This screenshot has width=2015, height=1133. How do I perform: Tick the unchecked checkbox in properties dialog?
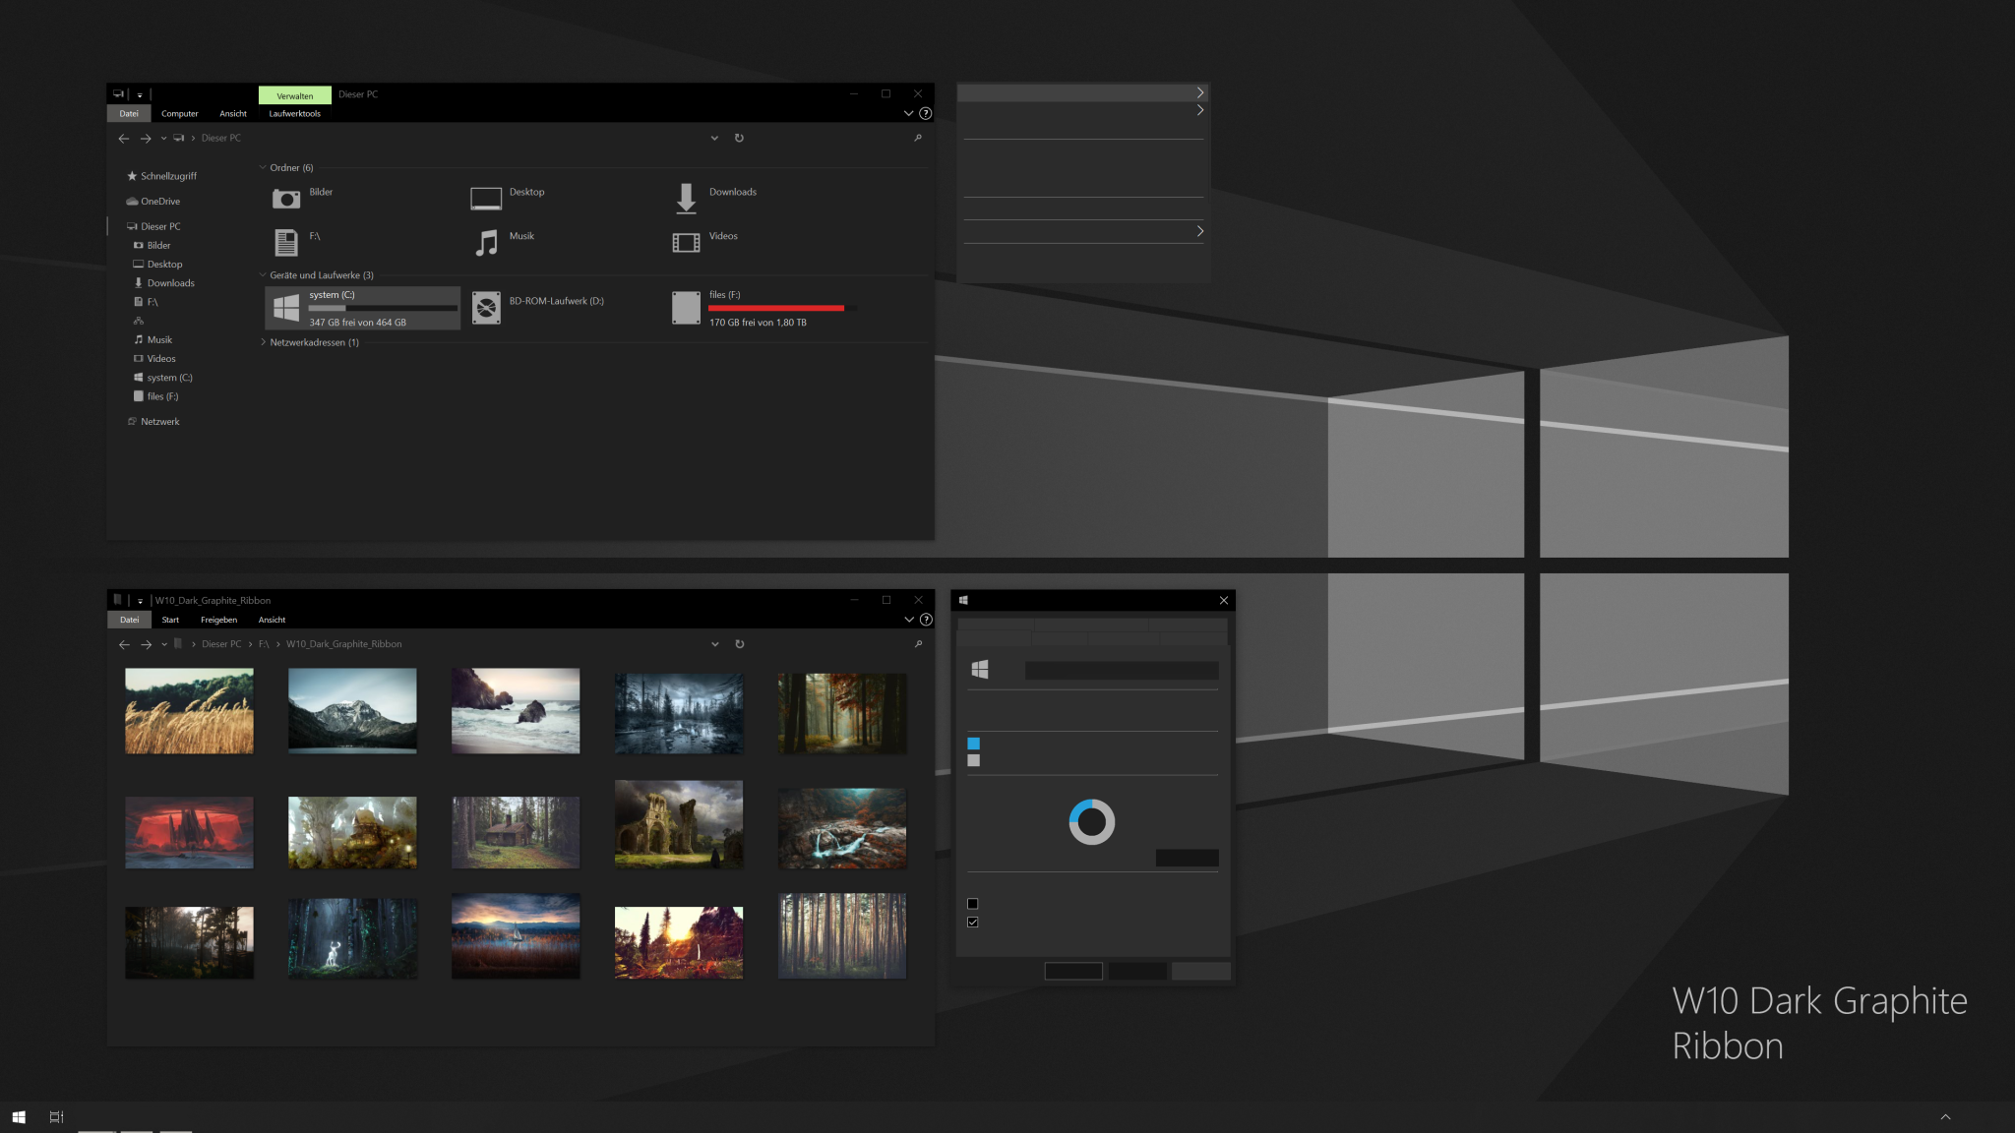pos(973,904)
